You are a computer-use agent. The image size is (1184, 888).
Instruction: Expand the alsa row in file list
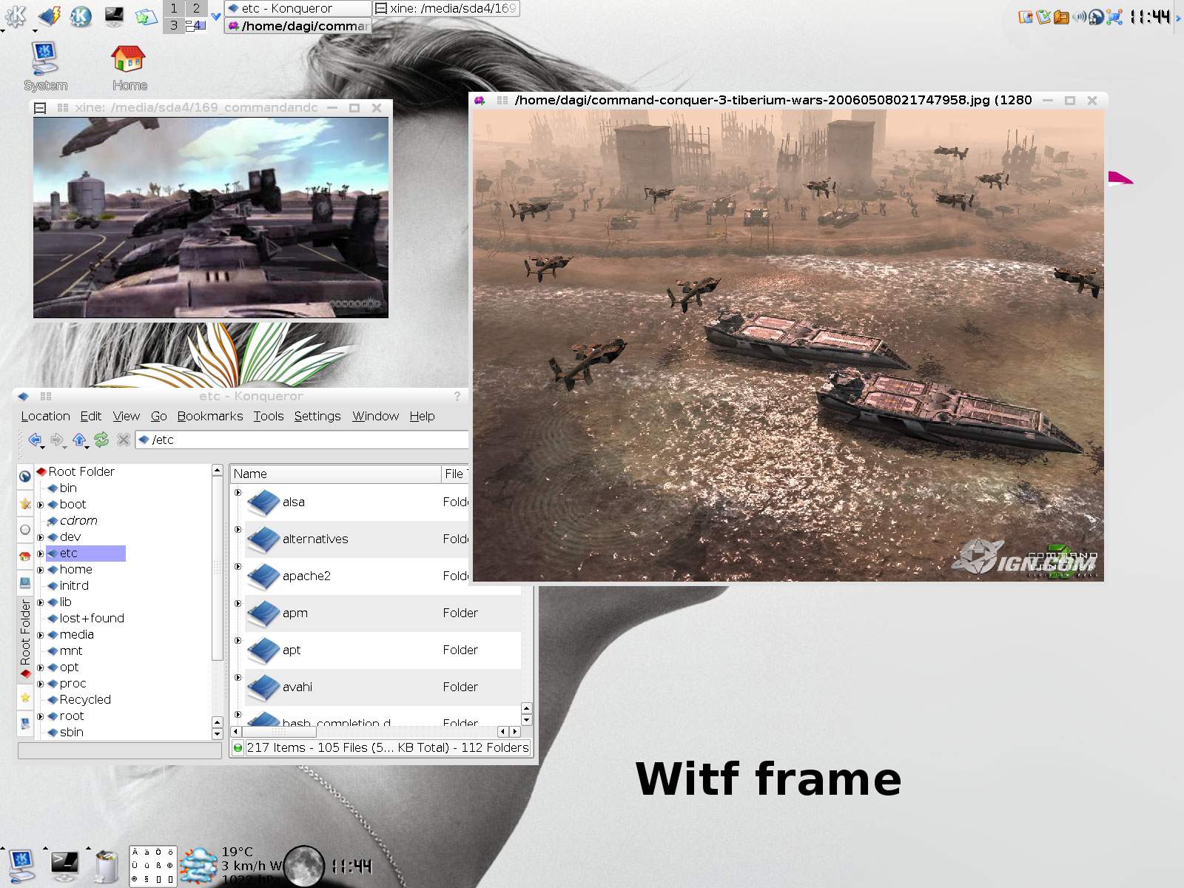click(x=238, y=493)
